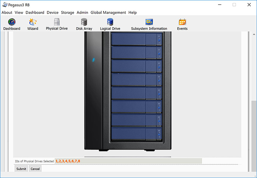Open the Help menu
This screenshot has width=257, height=178.
tap(132, 12)
